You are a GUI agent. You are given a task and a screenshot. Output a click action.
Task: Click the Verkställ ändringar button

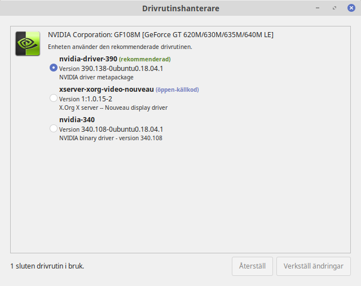pos(314,266)
